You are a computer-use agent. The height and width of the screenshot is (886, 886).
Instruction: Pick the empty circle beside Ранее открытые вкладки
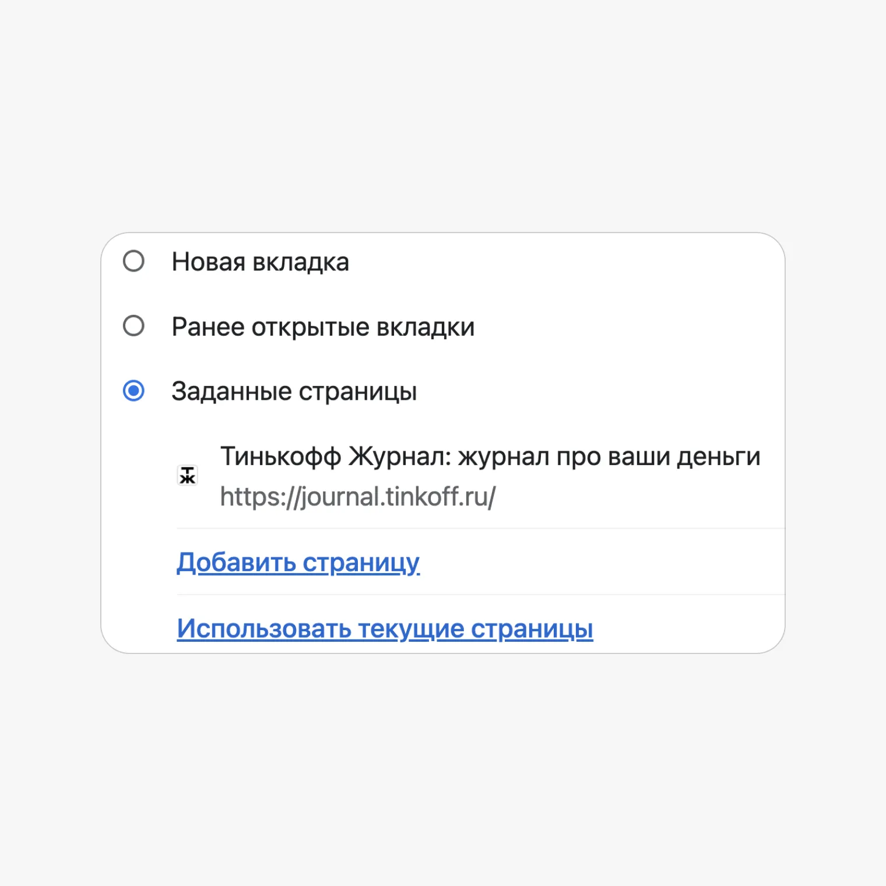coord(133,326)
